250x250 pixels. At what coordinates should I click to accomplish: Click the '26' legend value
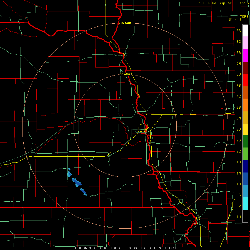tap(239, 140)
